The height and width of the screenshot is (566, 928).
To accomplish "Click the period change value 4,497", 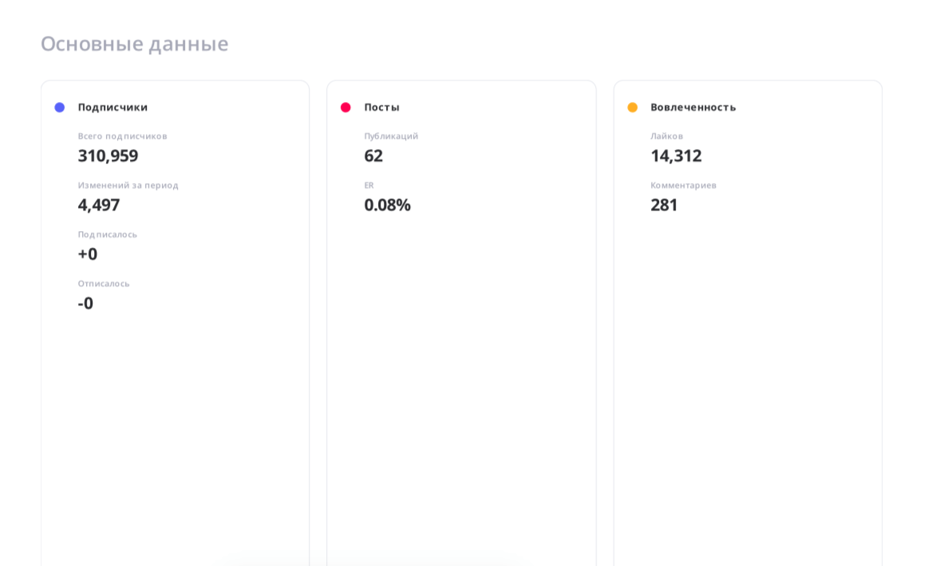I will pos(99,205).
